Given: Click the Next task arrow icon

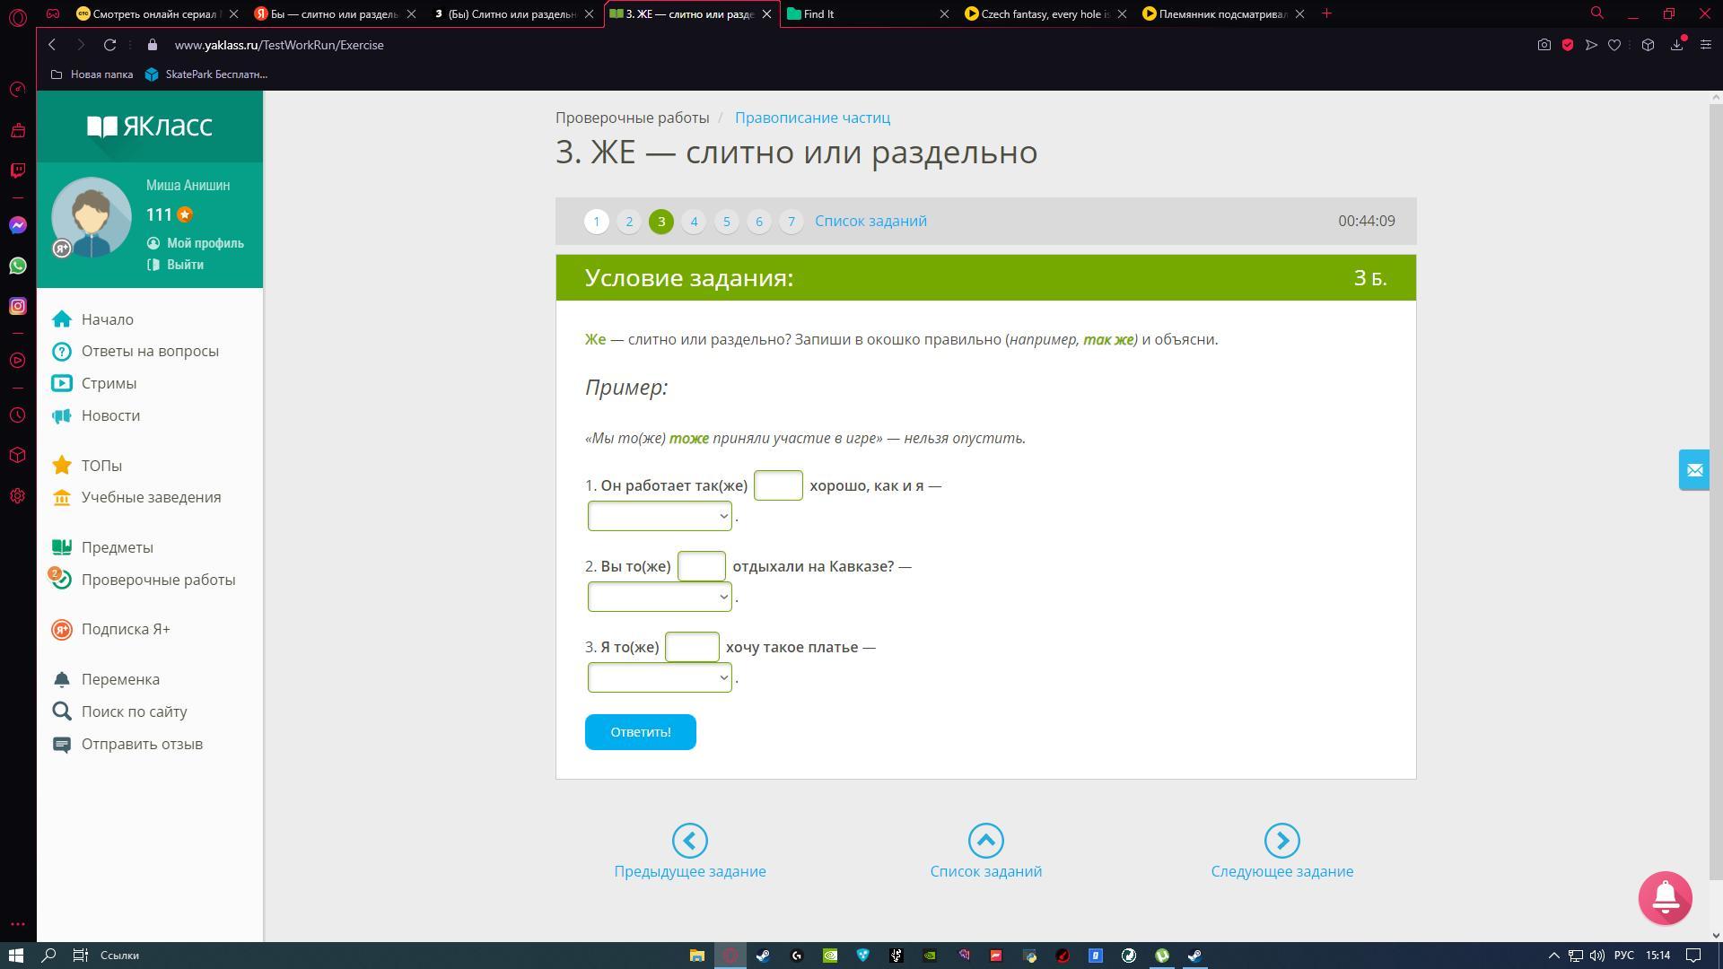Looking at the screenshot, I should coord(1281,841).
